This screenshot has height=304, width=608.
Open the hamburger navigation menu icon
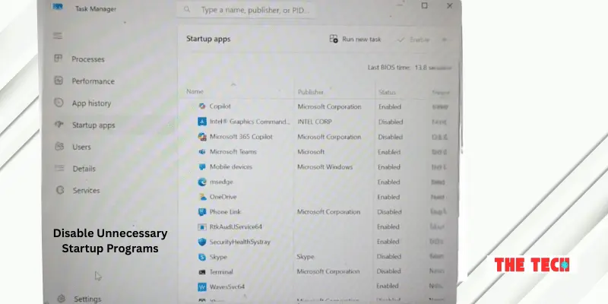tap(58, 36)
